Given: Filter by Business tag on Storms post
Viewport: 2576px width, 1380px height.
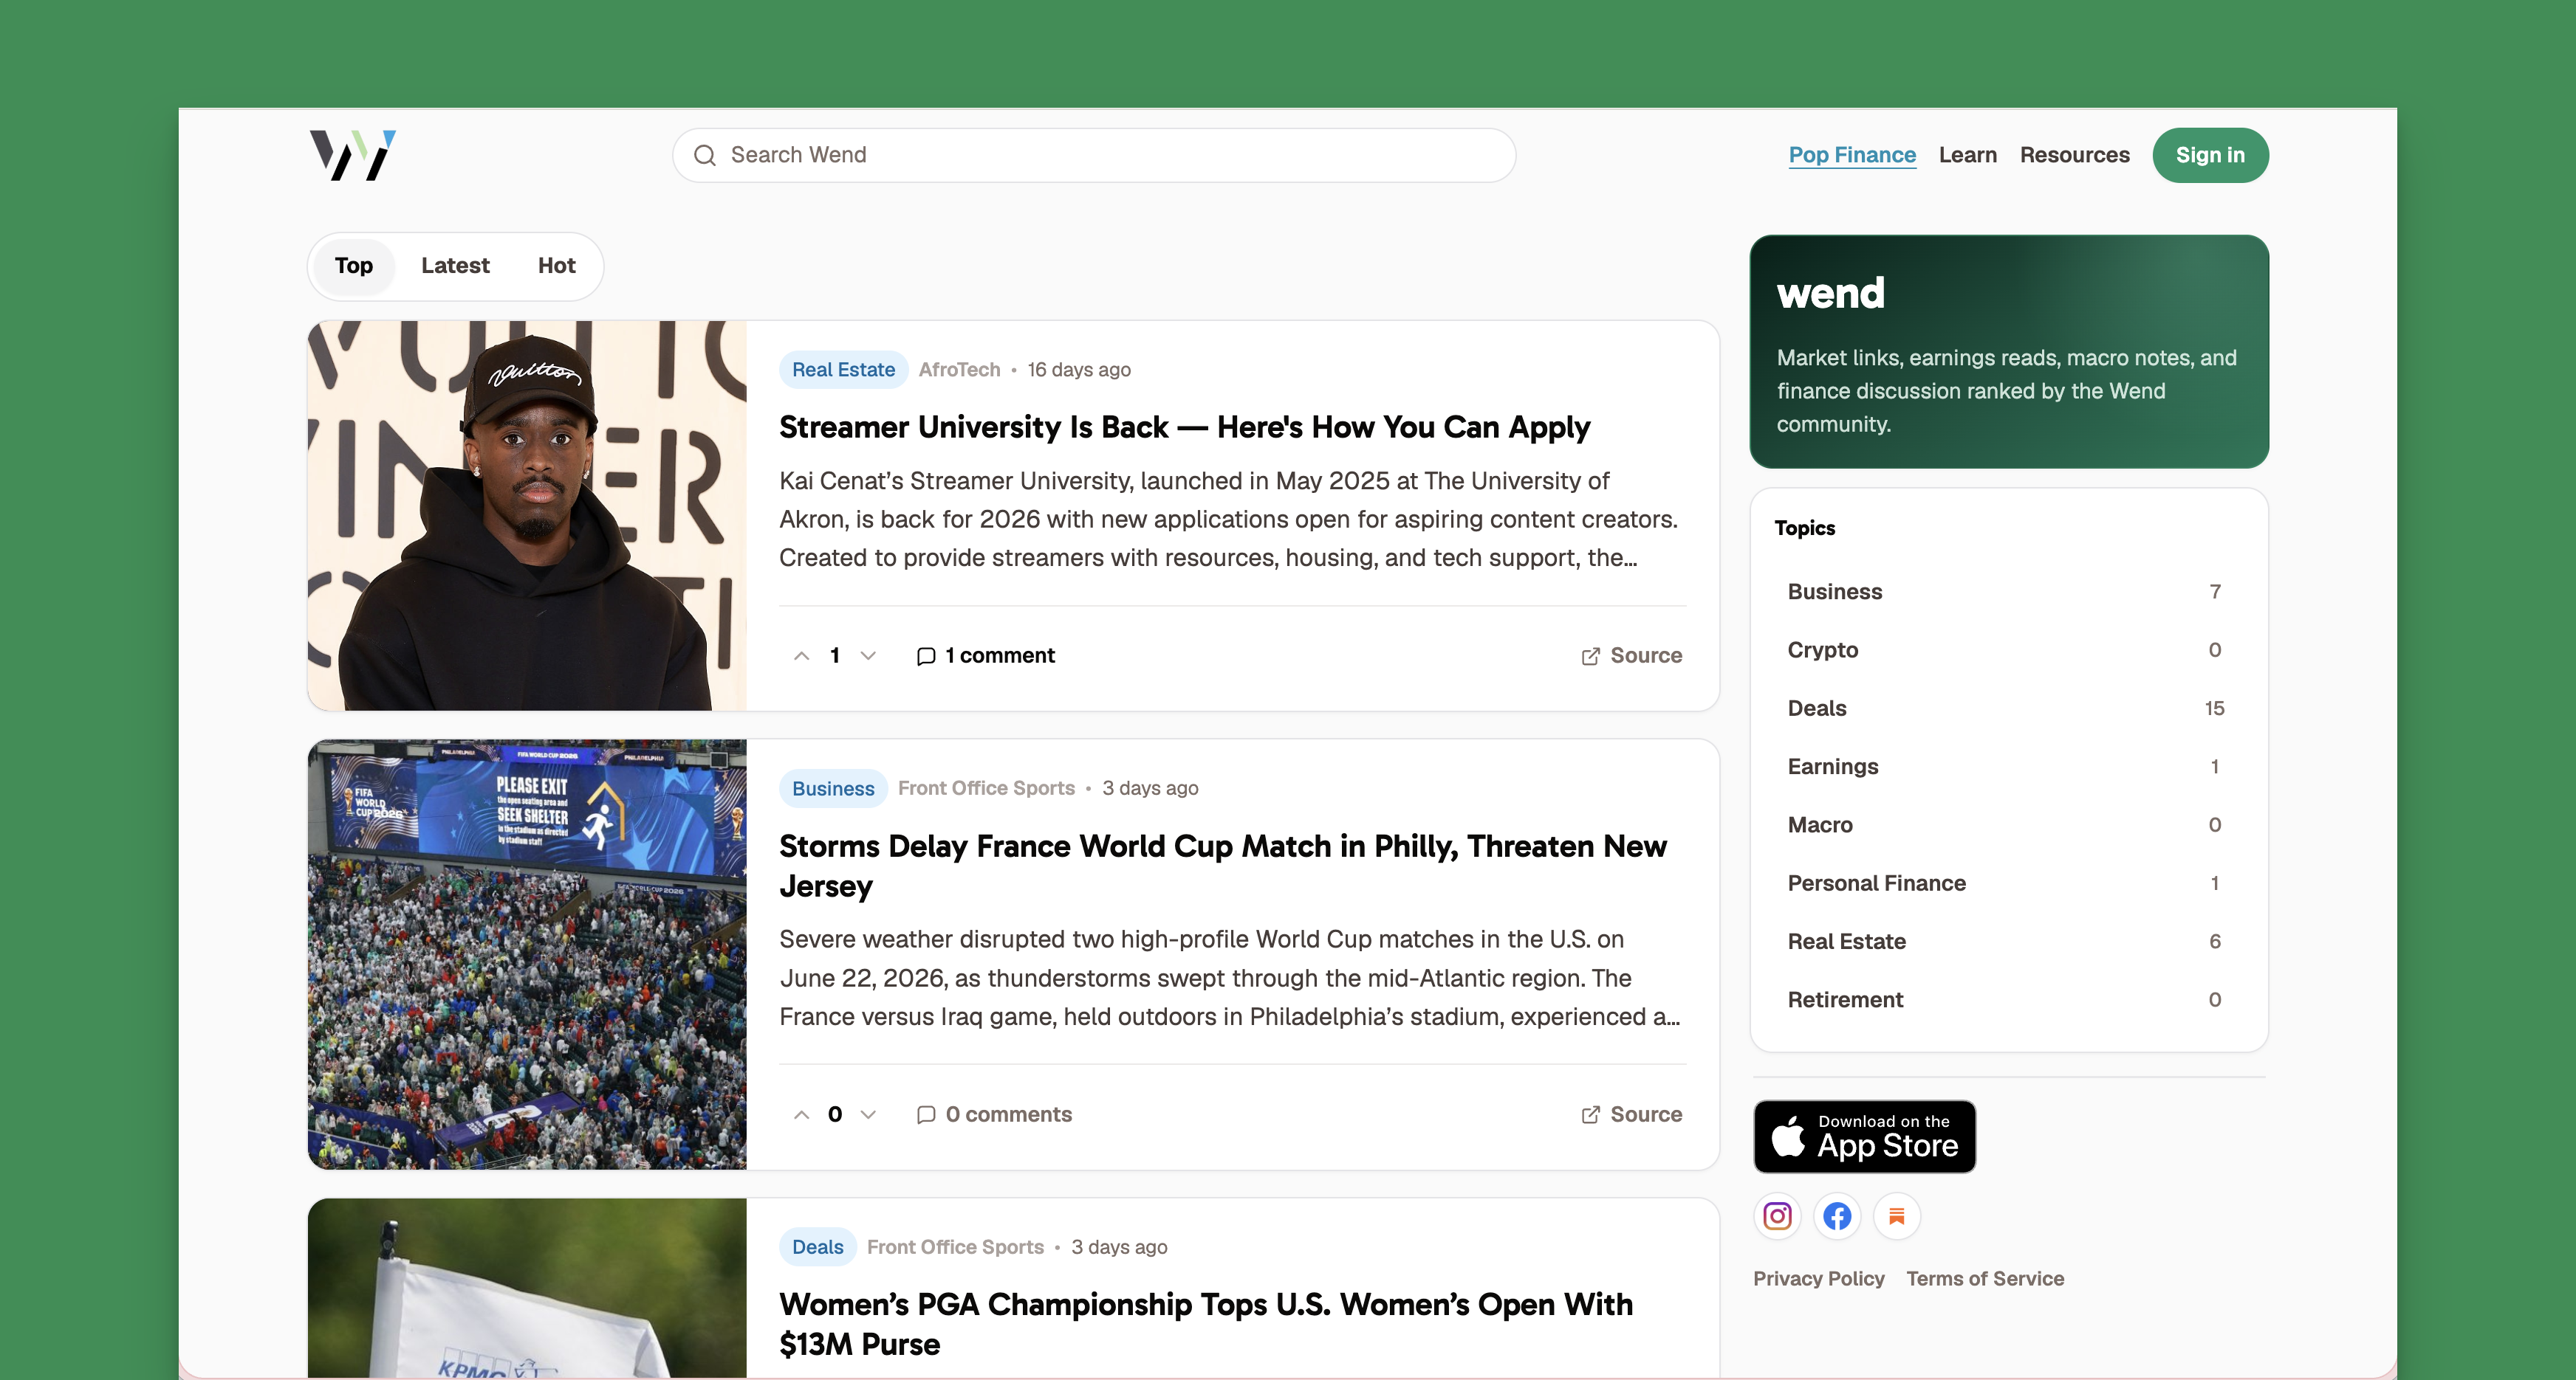Looking at the screenshot, I should [833, 788].
